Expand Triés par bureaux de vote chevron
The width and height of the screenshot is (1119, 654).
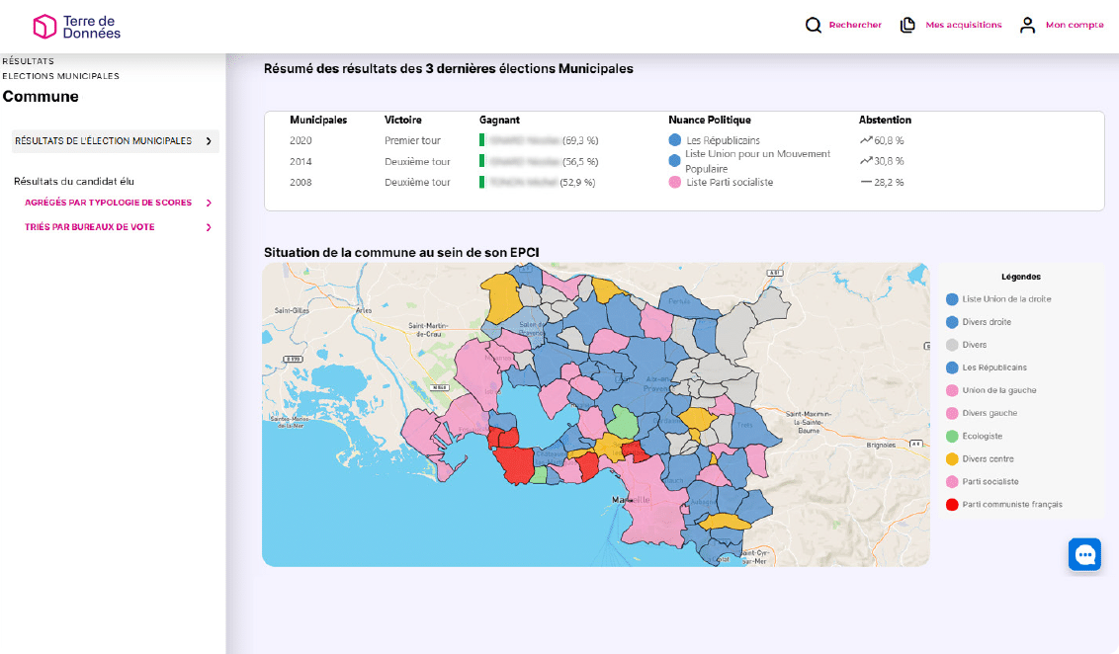[209, 227]
